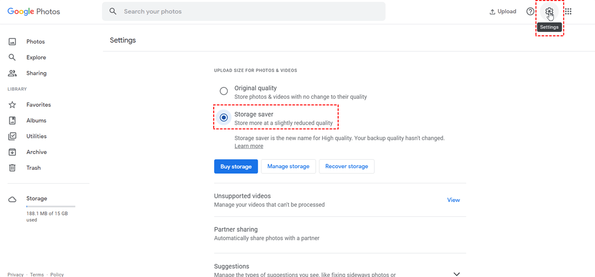Open Utilities in the sidebar
595x277 pixels.
pyautogui.click(x=36, y=136)
